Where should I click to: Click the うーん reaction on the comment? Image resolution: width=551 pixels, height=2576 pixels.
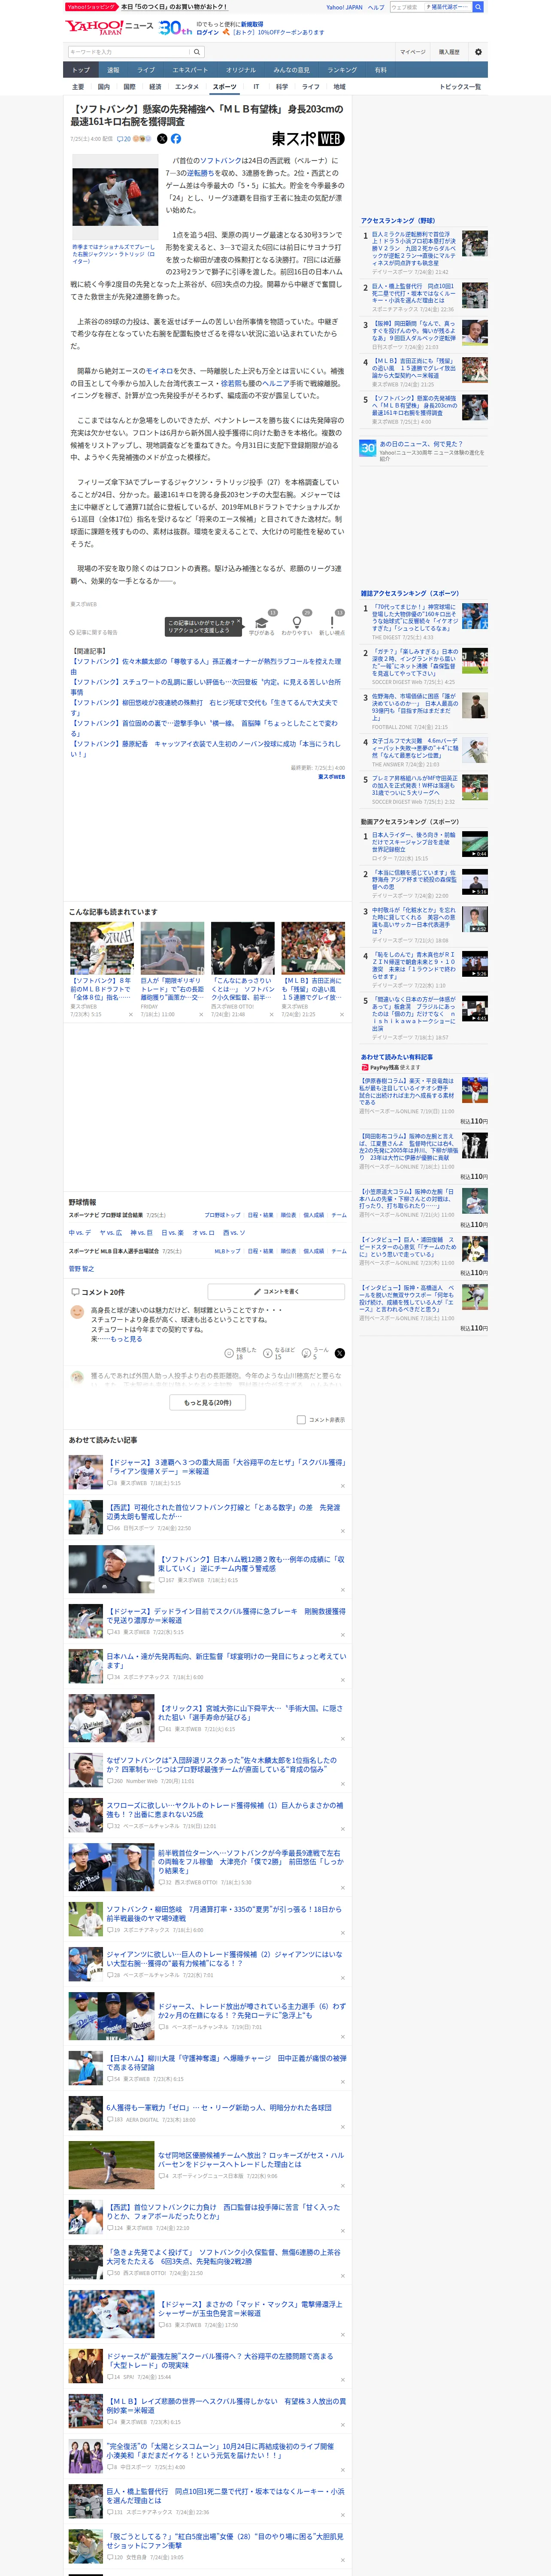(315, 1353)
